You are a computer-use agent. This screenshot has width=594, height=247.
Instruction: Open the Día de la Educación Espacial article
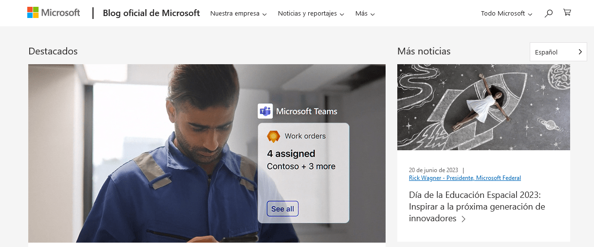(x=477, y=206)
